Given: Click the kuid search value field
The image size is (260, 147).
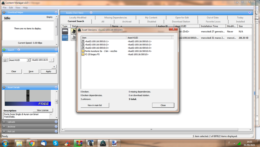Looking at the screenshot, I should (40, 60).
